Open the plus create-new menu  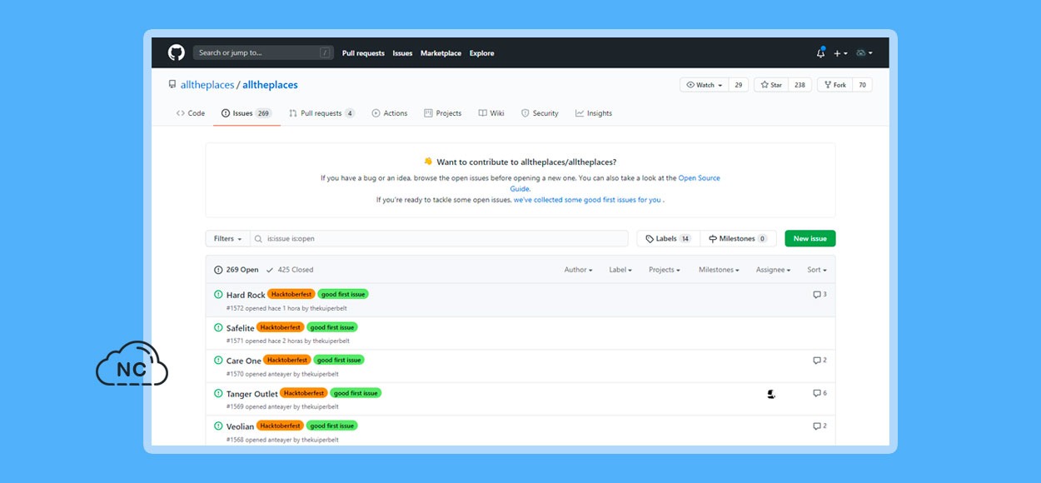coord(840,53)
